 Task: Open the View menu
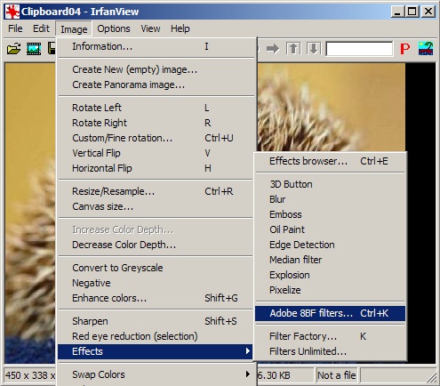click(x=150, y=28)
